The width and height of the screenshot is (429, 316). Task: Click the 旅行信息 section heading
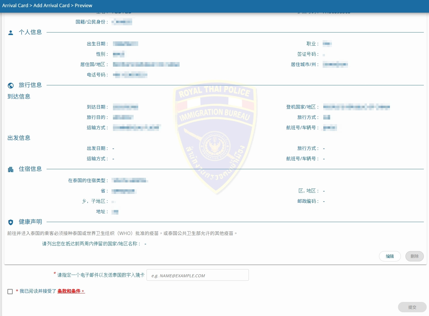point(30,85)
